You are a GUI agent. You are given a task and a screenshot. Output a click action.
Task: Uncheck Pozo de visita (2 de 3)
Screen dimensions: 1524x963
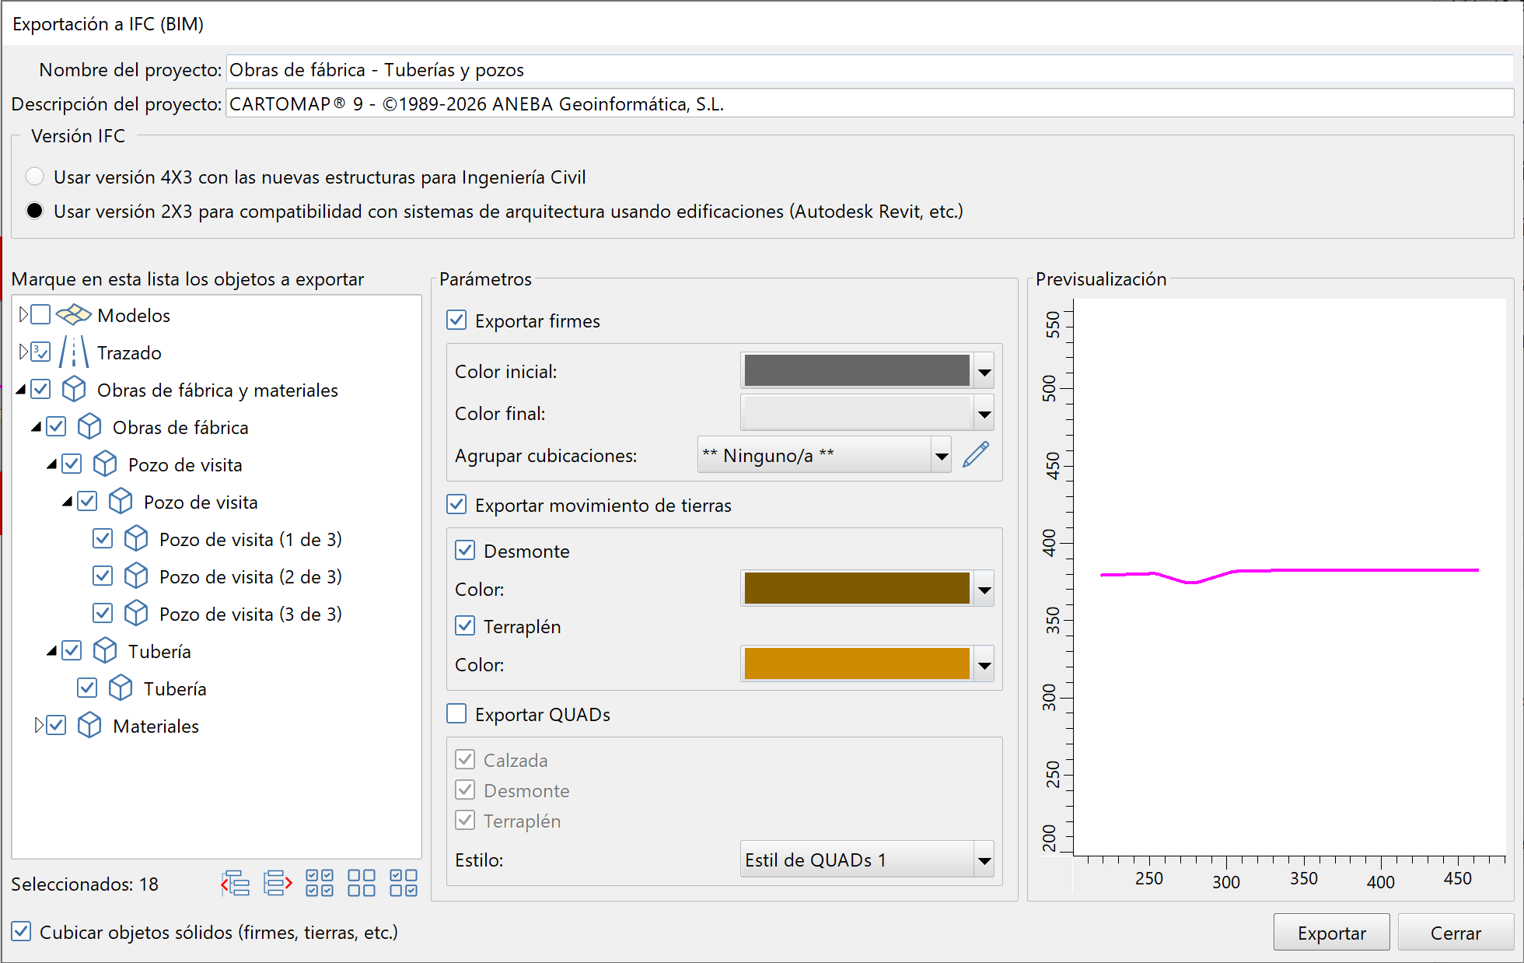pos(103,576)
